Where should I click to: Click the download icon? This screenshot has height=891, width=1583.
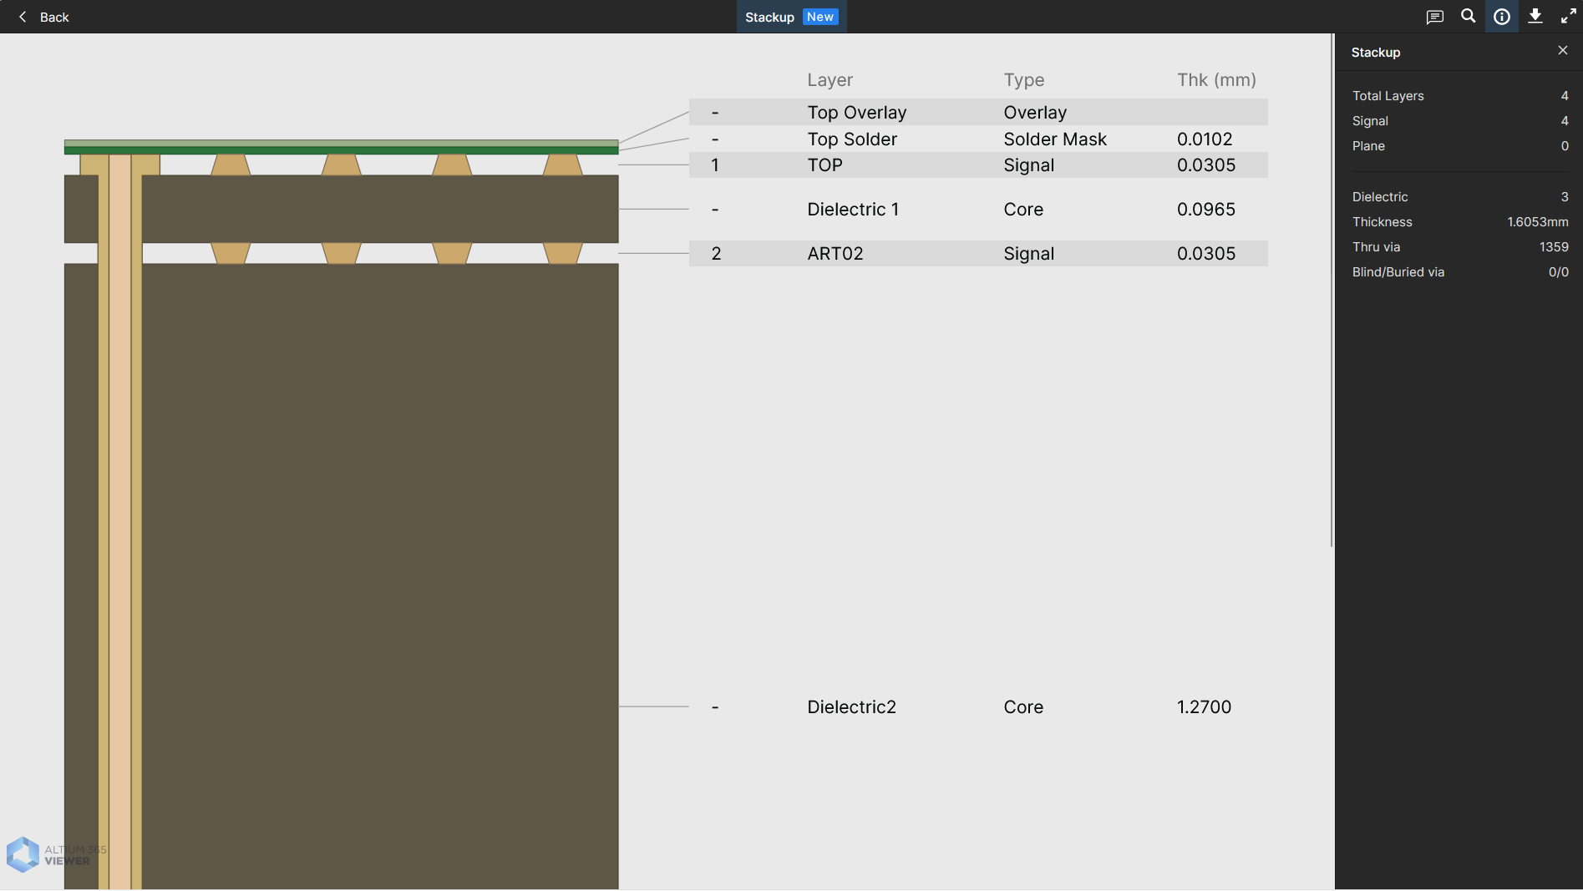[x=1535, y=17]
